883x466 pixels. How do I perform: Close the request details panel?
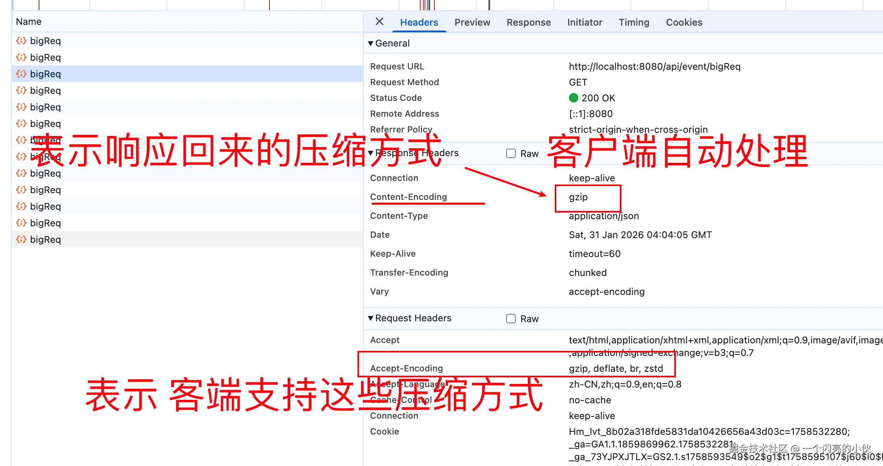coord(379,22)
